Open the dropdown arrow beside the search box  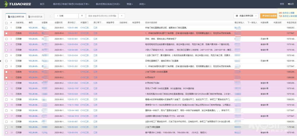click(122, 16)
